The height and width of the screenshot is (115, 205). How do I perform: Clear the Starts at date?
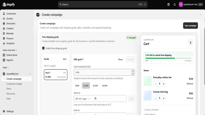(x=131, y=99)
